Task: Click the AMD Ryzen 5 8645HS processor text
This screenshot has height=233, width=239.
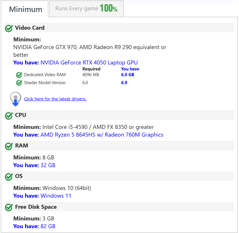Action: (102, 135)
